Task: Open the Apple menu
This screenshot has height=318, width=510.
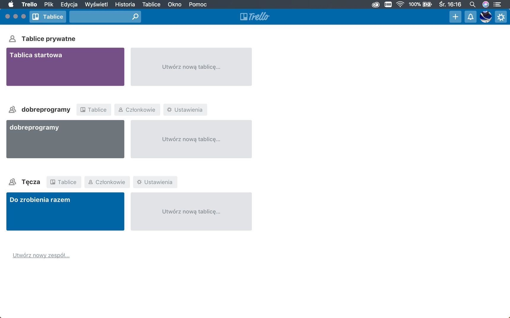Action: click(x=11, y=4)
